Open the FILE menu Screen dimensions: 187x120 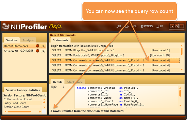(119, 26)
